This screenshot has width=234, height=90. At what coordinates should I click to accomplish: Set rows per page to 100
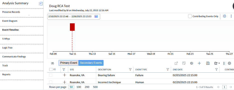[x=79, y=87]
